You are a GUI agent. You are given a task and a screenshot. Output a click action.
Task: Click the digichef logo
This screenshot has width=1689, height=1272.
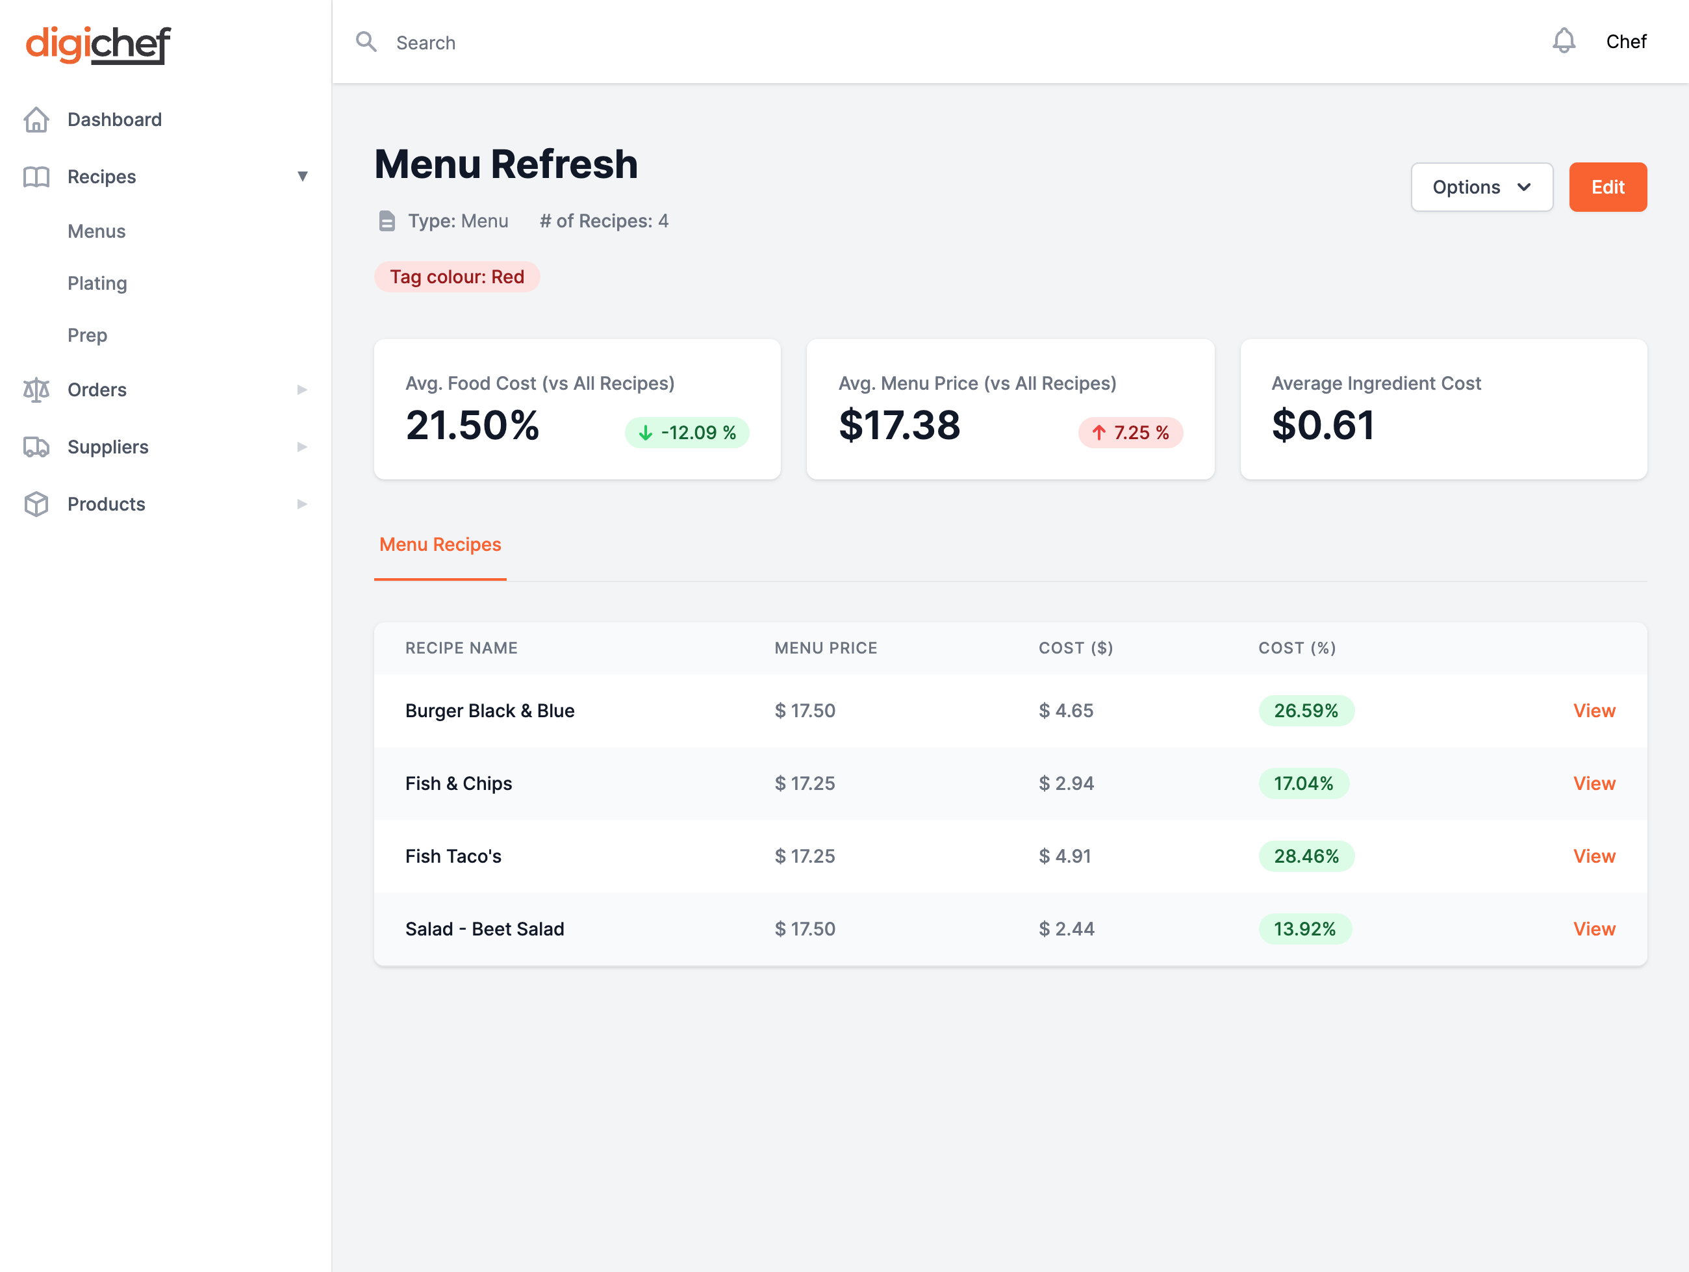click(x=97, y=44)
